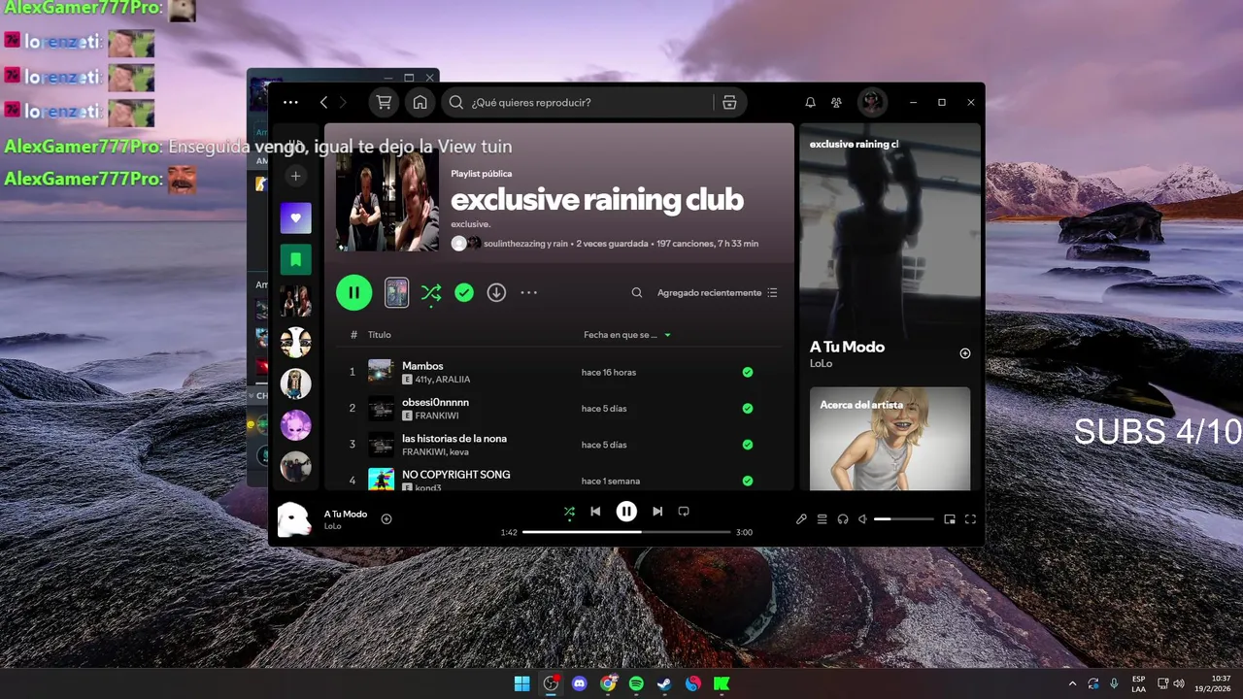Toggle the saved checkmark for obsesi0nnnnn

tap(748, 408)
